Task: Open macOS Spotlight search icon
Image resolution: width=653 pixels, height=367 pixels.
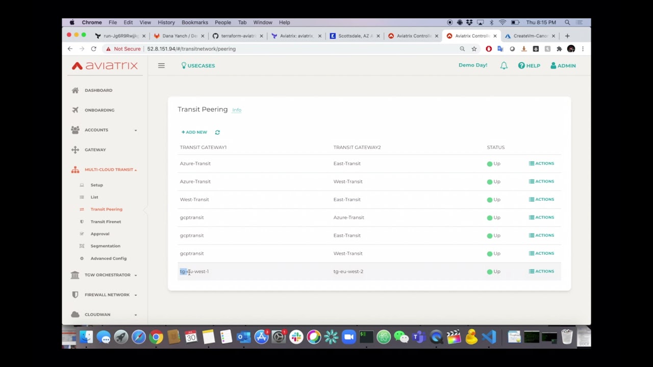Action: tap(567, 22)
